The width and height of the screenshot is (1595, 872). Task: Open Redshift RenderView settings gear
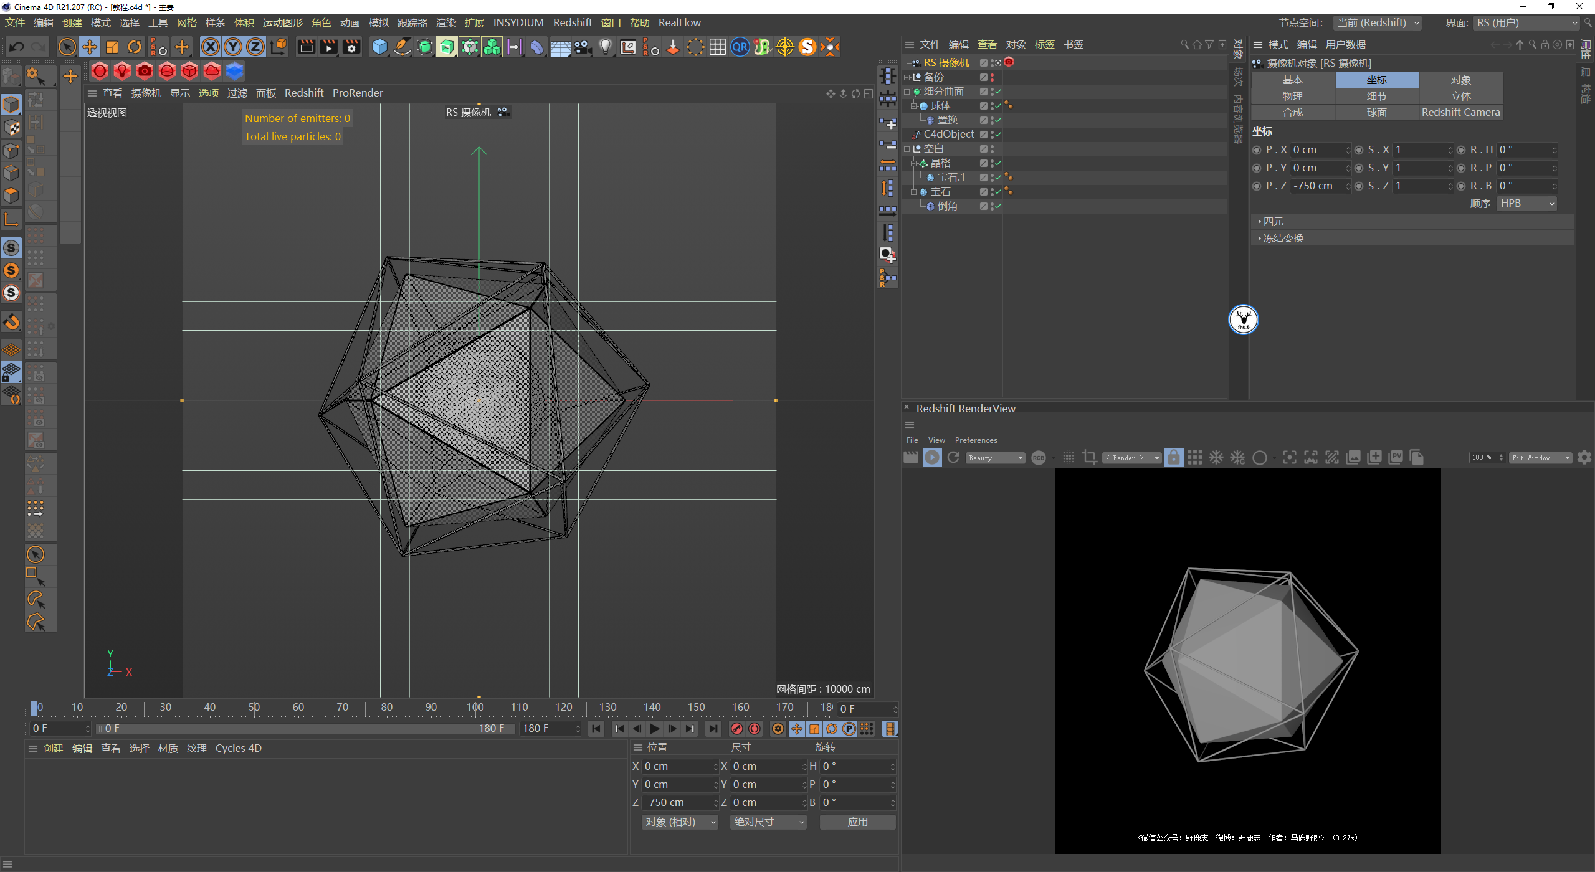click(x=1584, y=458)
